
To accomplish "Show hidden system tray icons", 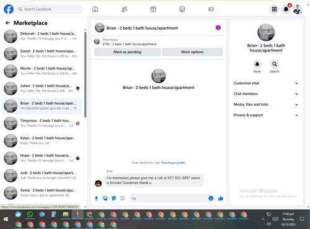I will pyautogui.click(x=263, y=219).
